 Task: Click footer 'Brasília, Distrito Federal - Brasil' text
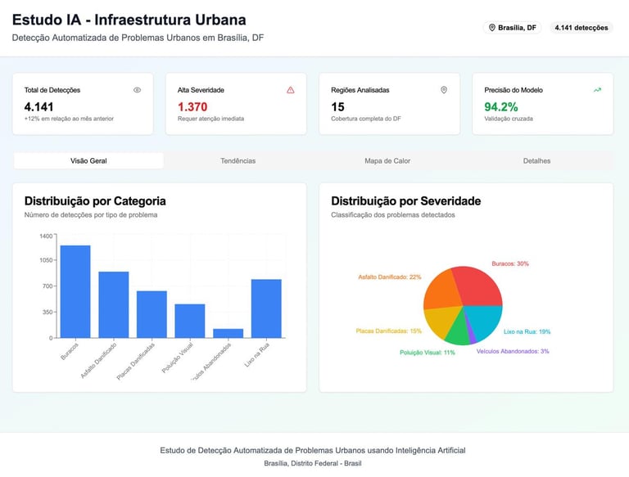click(313, 463)
